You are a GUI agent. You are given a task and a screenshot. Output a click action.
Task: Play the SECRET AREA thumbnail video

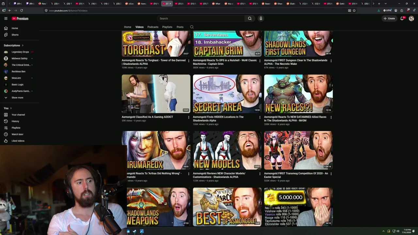click(227, 94)
